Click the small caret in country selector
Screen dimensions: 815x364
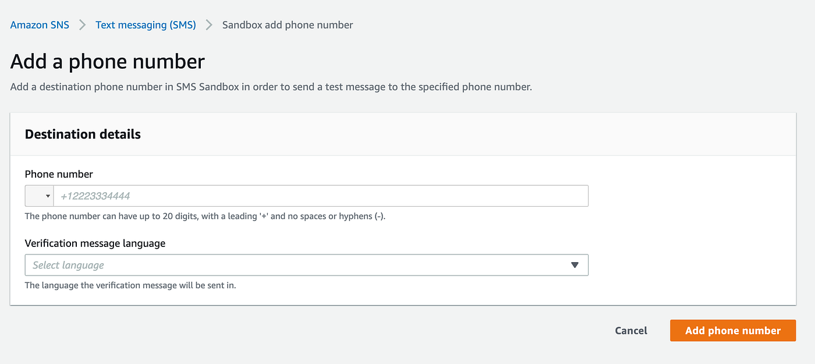(48, 196)
